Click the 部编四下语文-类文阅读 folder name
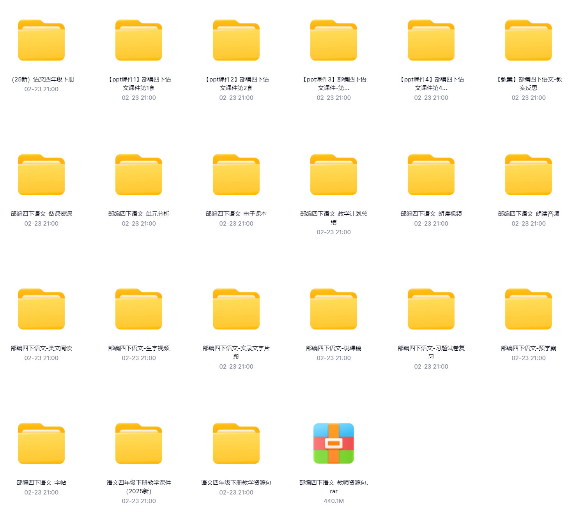This screenshot has height=512, width=575. point(41,348)
